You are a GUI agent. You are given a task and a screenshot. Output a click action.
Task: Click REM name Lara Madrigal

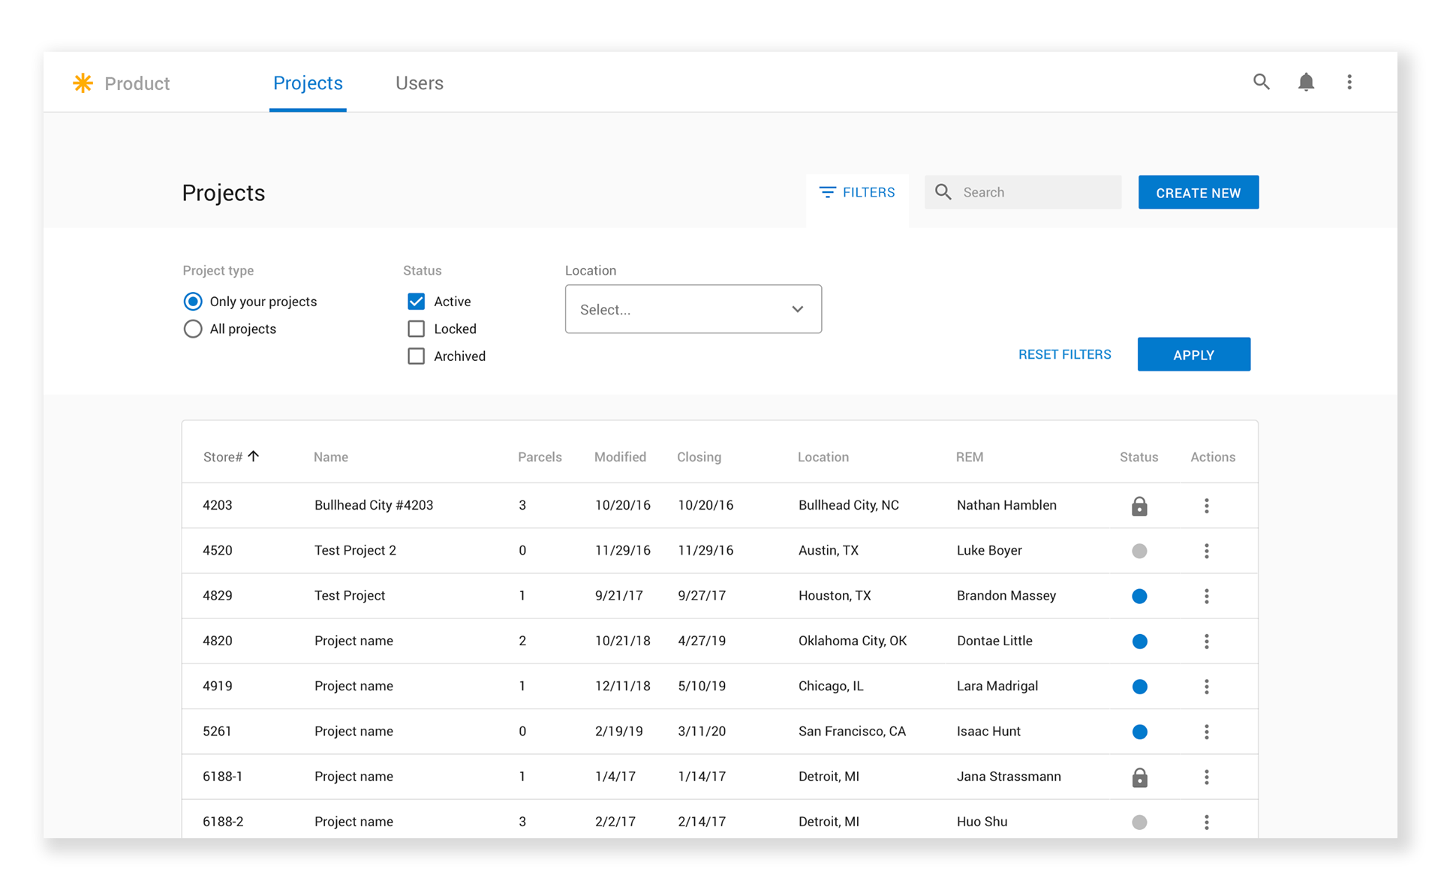(x=997, y=686)
